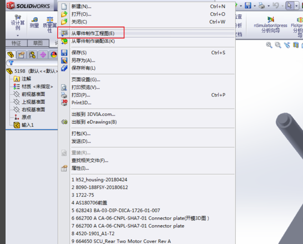This screenshot has height=244, width=303.
Task: Launch the SimulationXpress analysis wizard
Action: (271, 24)
